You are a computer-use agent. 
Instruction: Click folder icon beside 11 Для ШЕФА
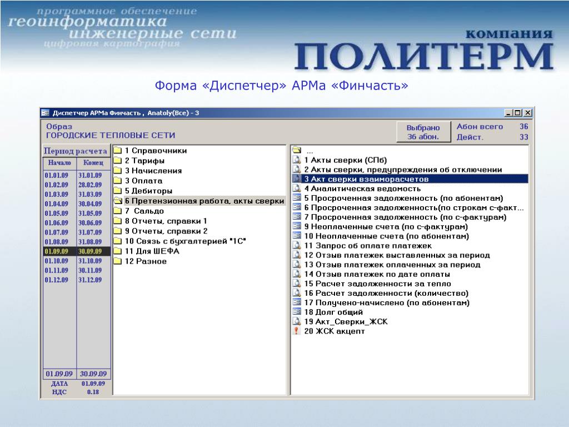(x=118, y=251)
